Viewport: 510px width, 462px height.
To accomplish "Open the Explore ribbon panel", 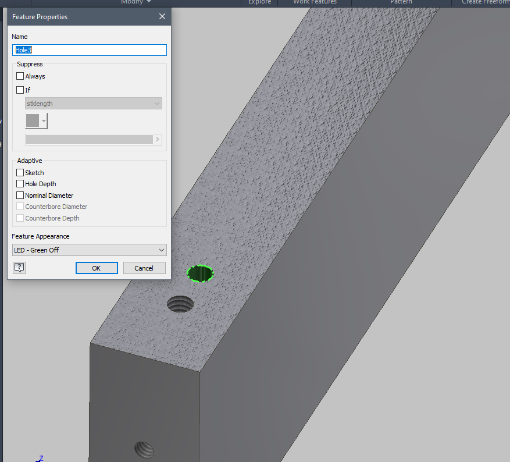I will pyautogui.click(x=259, y=2).
